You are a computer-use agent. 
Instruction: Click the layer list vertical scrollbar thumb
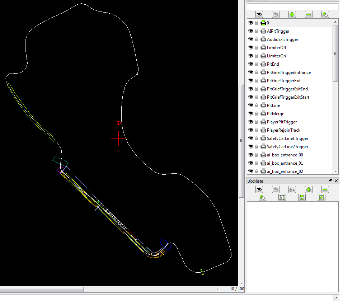pyautogui.click(x=335, y=53)
